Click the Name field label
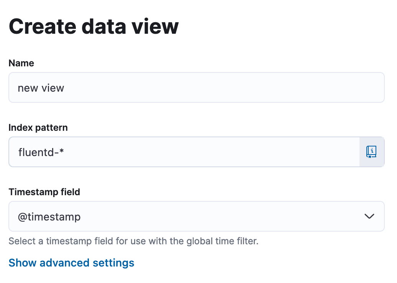Screen dimensions: 397x283 21,63
